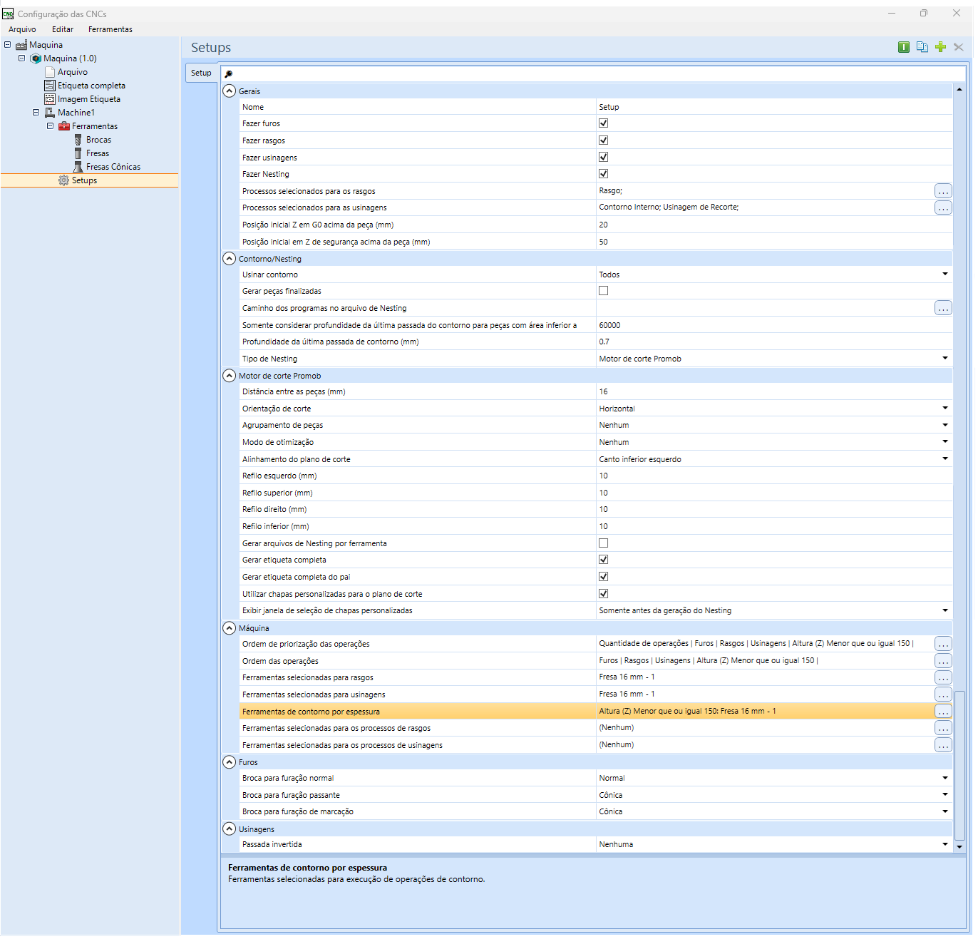Browse Caminho dos programas Nesting path
This screenshot has width=978, height=949.
click(x=943, y=308)
